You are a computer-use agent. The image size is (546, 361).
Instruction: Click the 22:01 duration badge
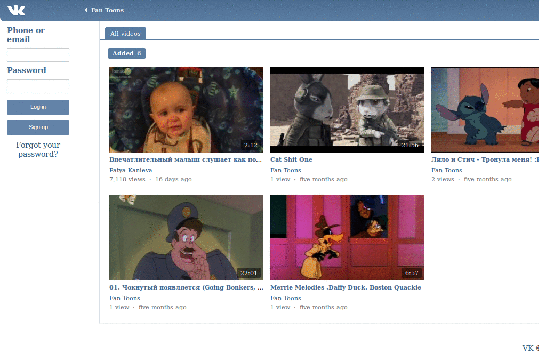[248, 273]
